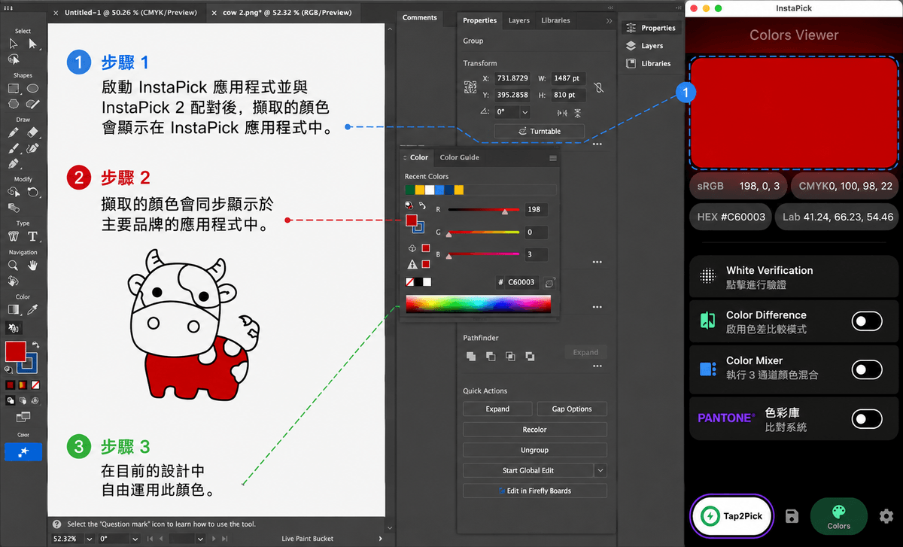Click the constrain proportions link icon
Image resolution: width=903 pixels, height=547 pixels.
tap(598, 87)
